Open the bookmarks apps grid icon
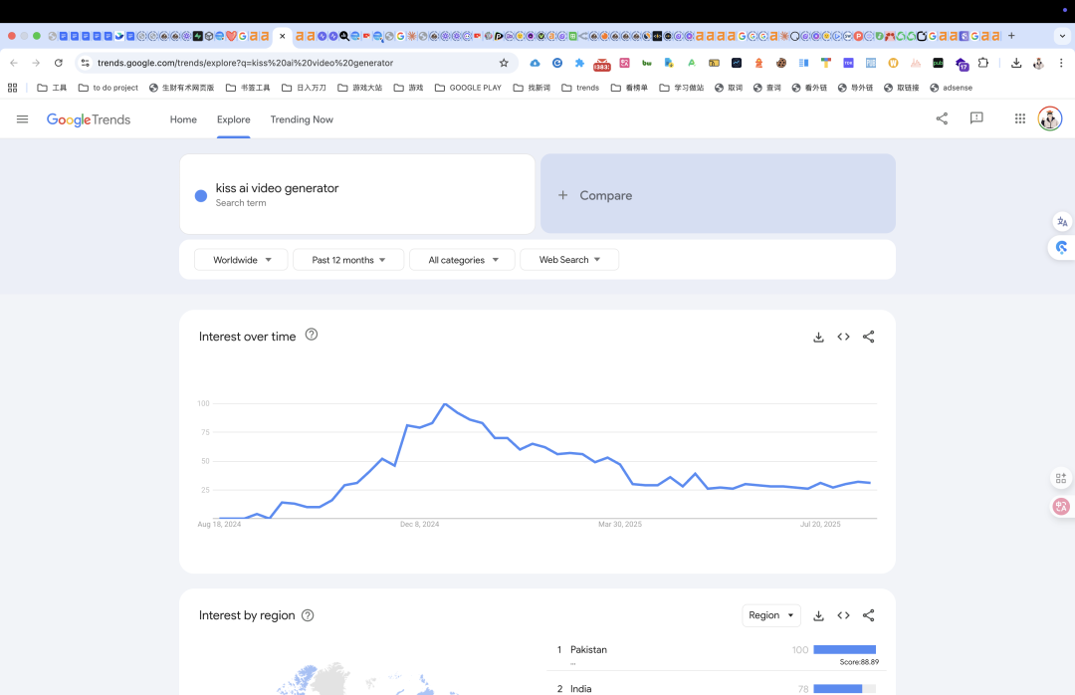Image resolution: width=1075 pixels, height=695 pixels. 12,88
